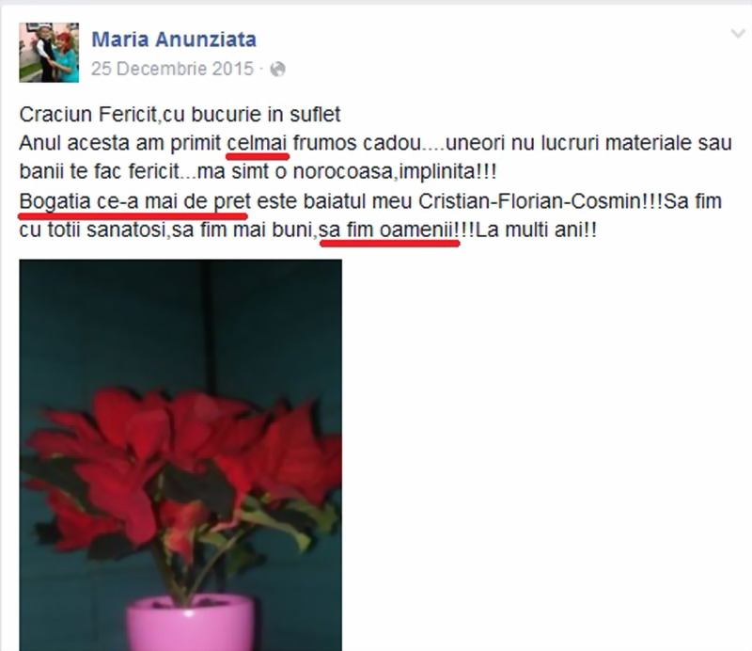Click the words frumos cadou
Screen dimensions: 752x651
357,143
